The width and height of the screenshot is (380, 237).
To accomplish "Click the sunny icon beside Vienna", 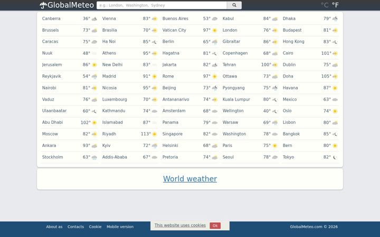I will pyautogui.click(x=154, y=18).
